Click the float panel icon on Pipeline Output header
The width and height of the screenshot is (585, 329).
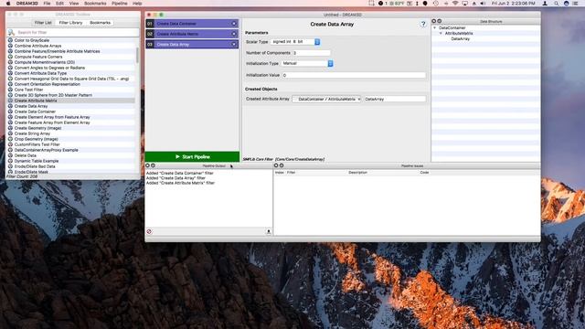click(x=153, y=165)
